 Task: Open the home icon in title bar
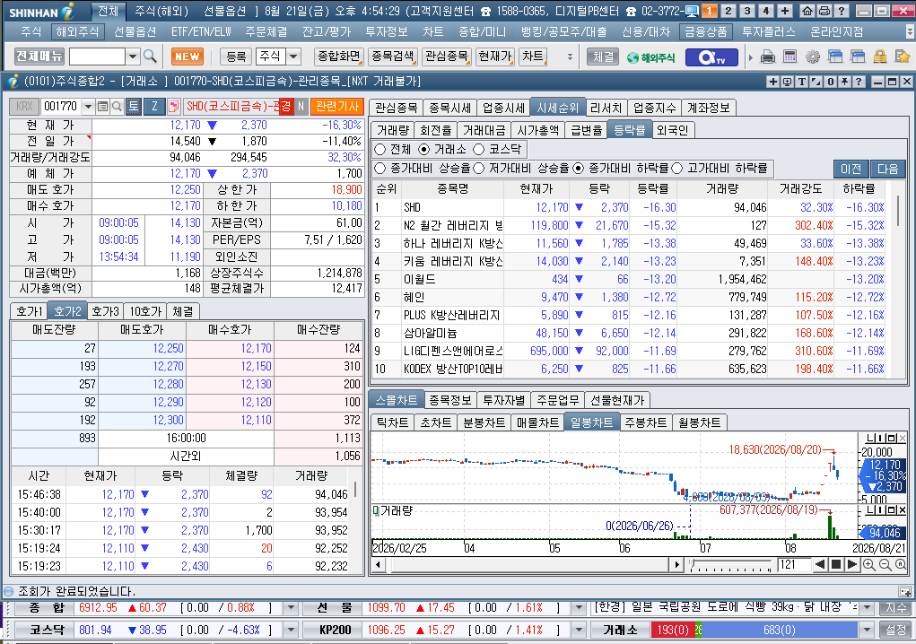click(807, 11)
